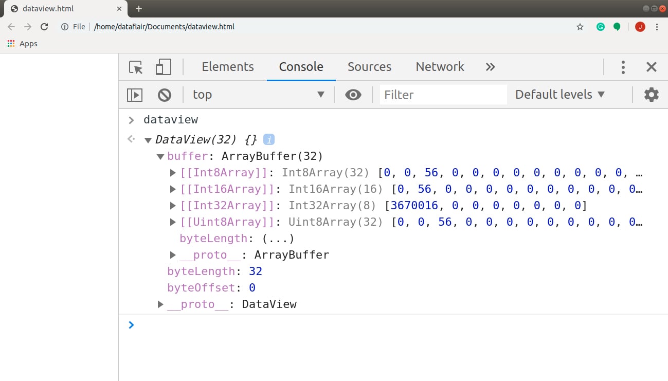Expand the Int8Array buffer entry
Screen dimensions: 668x381
(173, 172)
